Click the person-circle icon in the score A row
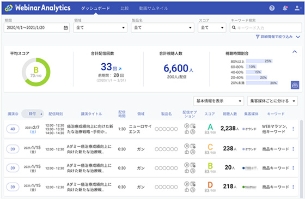This screenshot has height=199, width=305. click(x=193, y=132)
